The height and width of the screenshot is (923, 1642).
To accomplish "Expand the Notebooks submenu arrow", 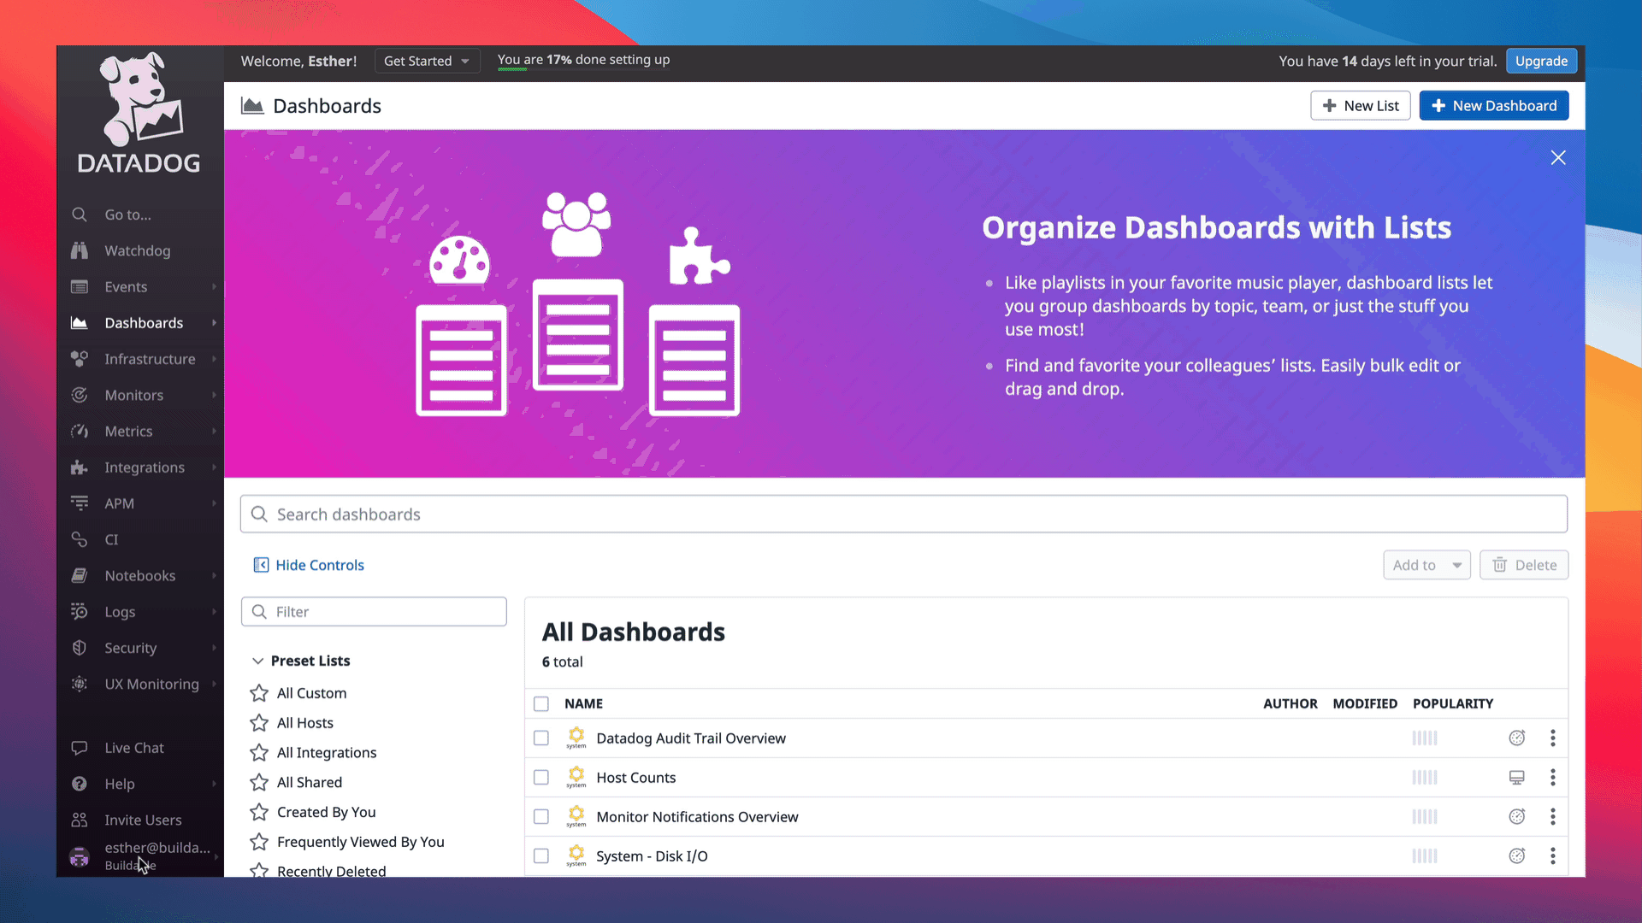I will (214, 576).
